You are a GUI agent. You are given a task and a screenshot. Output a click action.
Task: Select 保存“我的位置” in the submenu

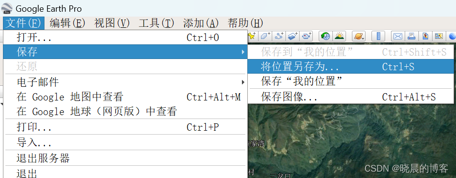(351, 81)
